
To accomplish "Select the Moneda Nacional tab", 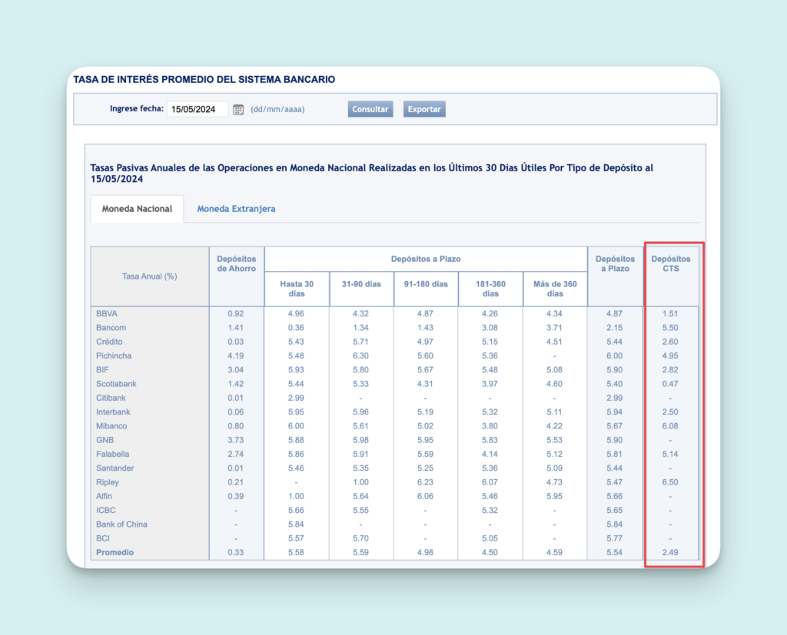I will [137, 209].
